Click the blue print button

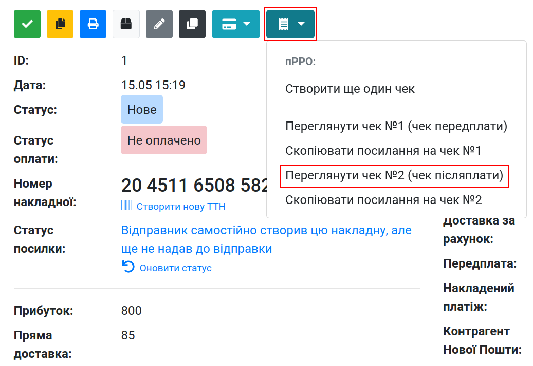[93, 24]
